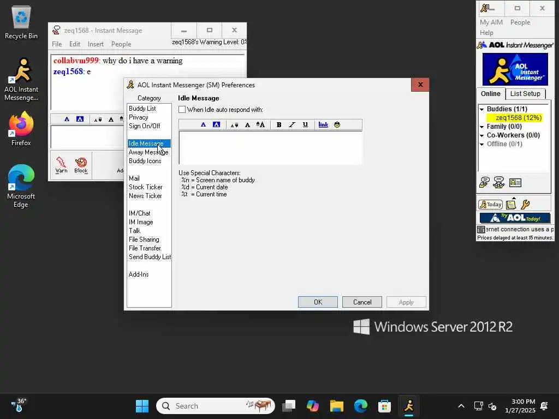
Task: Decrease font size in IM window toolbar
Action: pos(98,119)
